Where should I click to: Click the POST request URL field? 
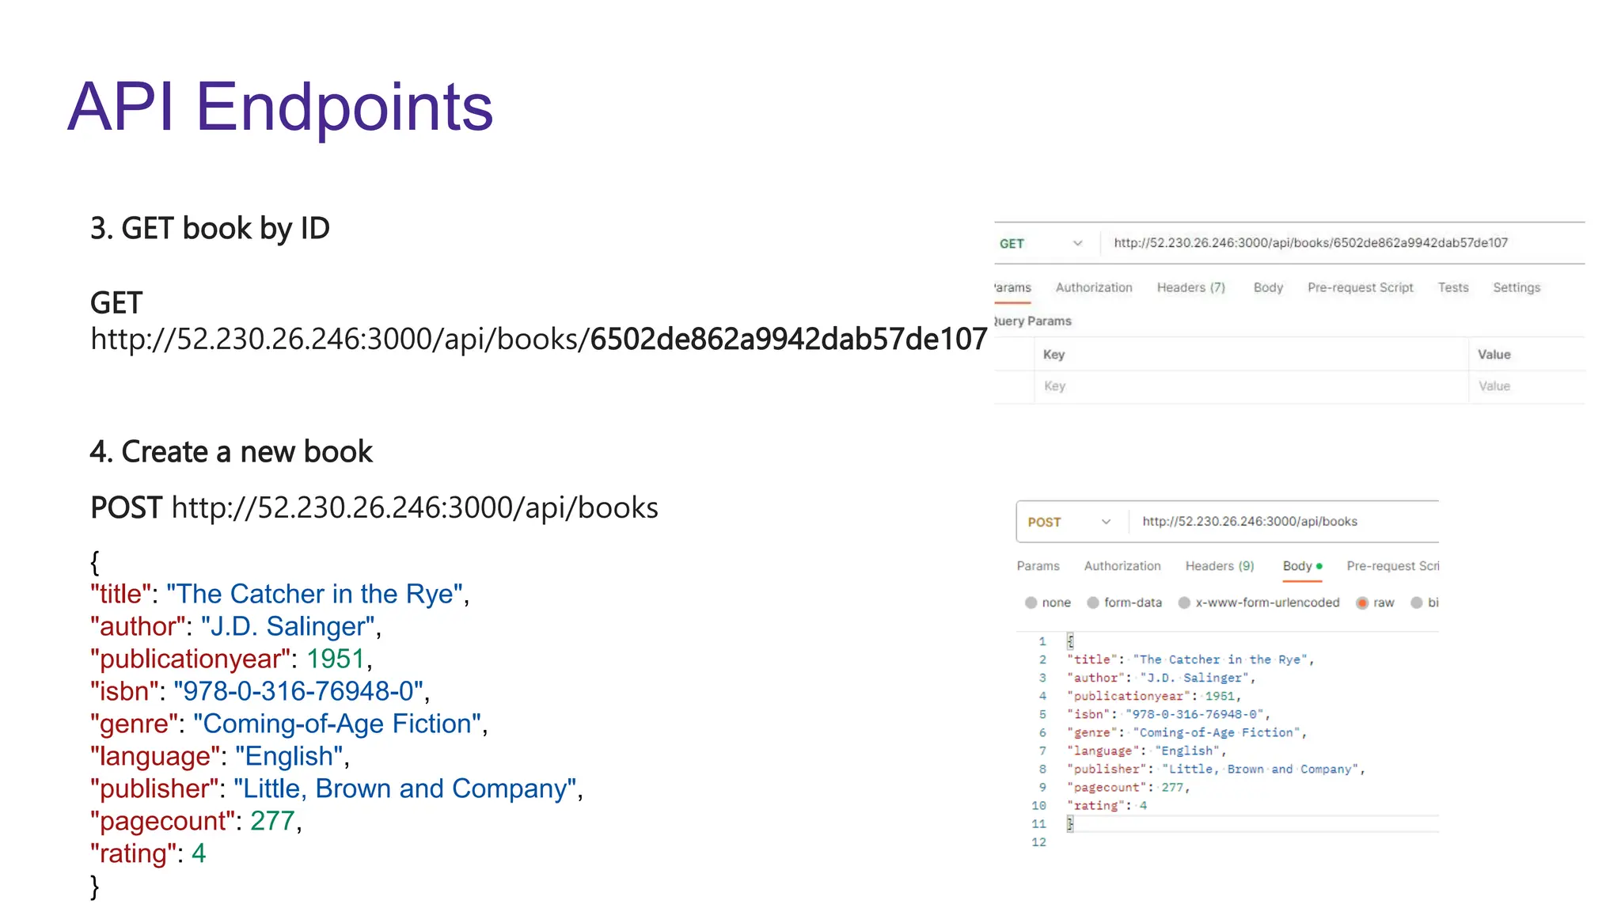point(1249,521)
